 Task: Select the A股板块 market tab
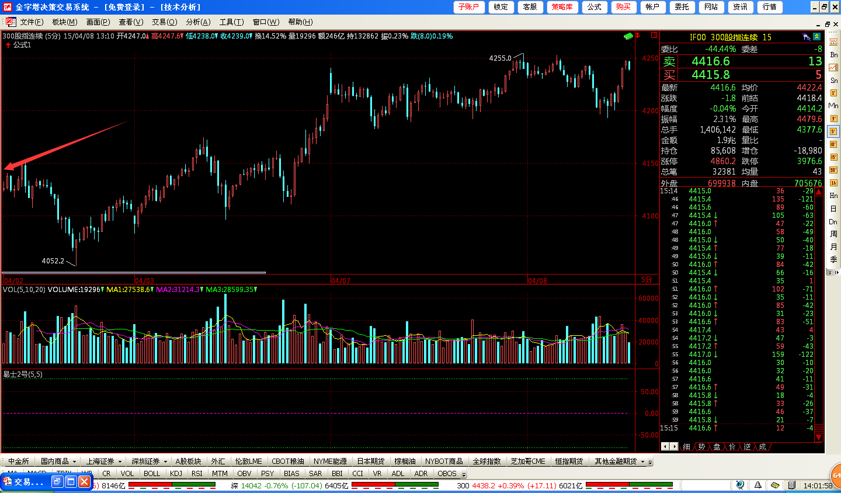point(188,461)
